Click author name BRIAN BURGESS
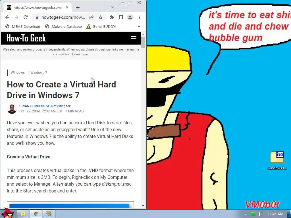Screen dimensions: 291x218 pyautogui.click(x=32, y=106)
